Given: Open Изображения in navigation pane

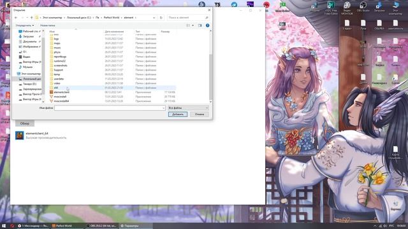Looking at the screenshot, I should point(29,46).
